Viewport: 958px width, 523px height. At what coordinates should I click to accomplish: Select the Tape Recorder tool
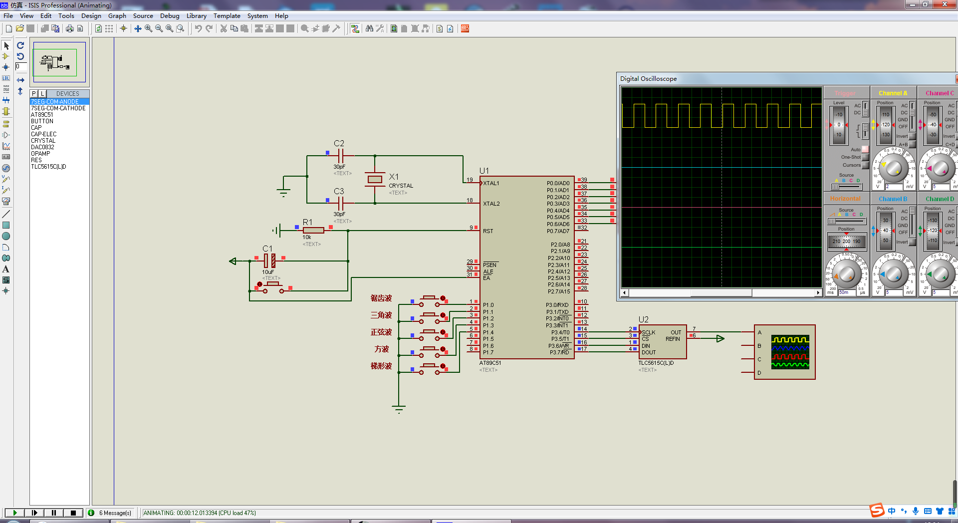click(6, 157)
